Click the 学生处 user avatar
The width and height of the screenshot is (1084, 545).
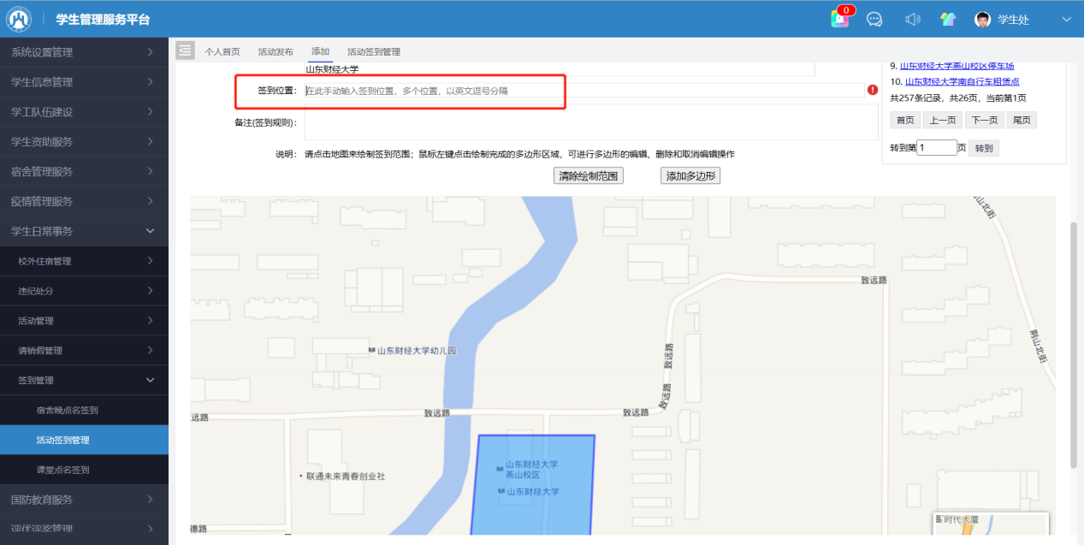pyautogui.click(x=983, y=19)
